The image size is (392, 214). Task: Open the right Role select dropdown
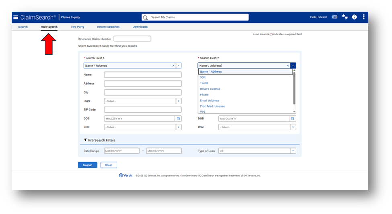pos(257,127)
